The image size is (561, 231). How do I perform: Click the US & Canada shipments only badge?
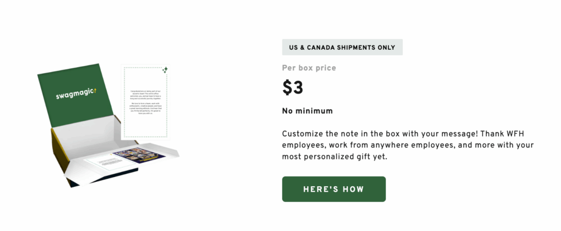[342, 48]
